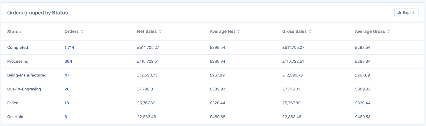Select the Completed status row label
The height and width of the screenshot is (126, 426).
tap(18, 47)
